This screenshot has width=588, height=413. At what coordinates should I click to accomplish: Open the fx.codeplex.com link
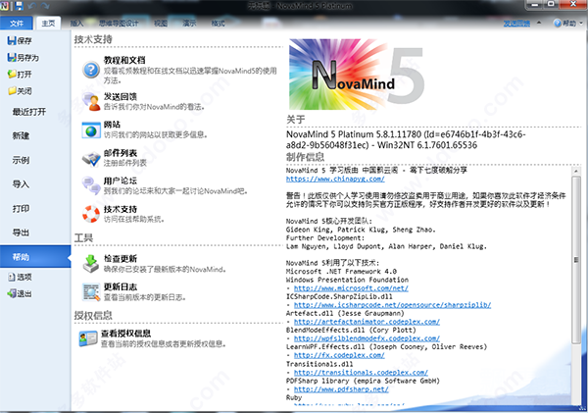pos(339,355)
